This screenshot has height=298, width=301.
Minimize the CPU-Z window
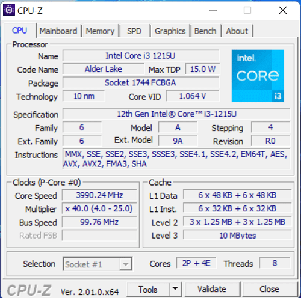tap(213, 10)
